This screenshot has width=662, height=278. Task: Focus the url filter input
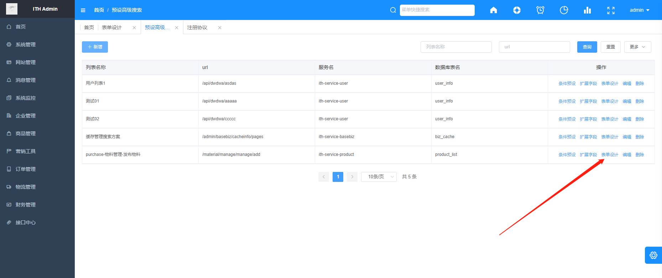534,47
